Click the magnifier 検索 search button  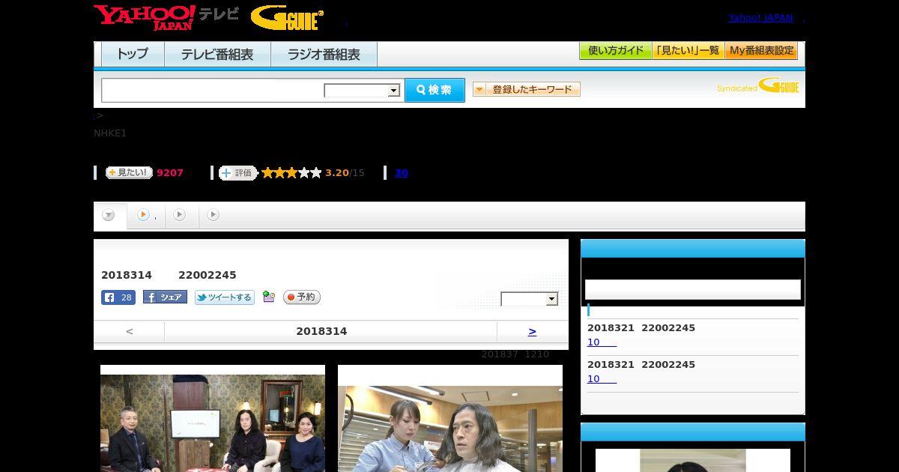tap(435, 90)
